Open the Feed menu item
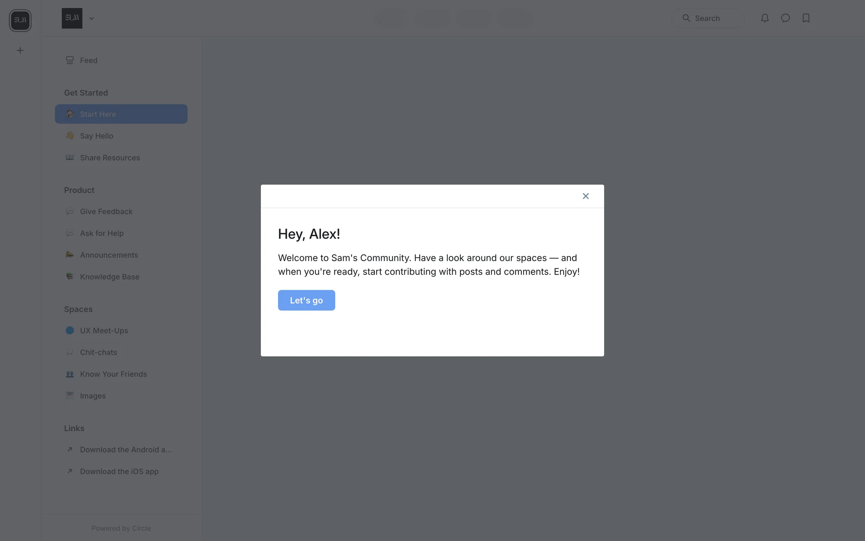The image size is (865, 541). (89, 60)
